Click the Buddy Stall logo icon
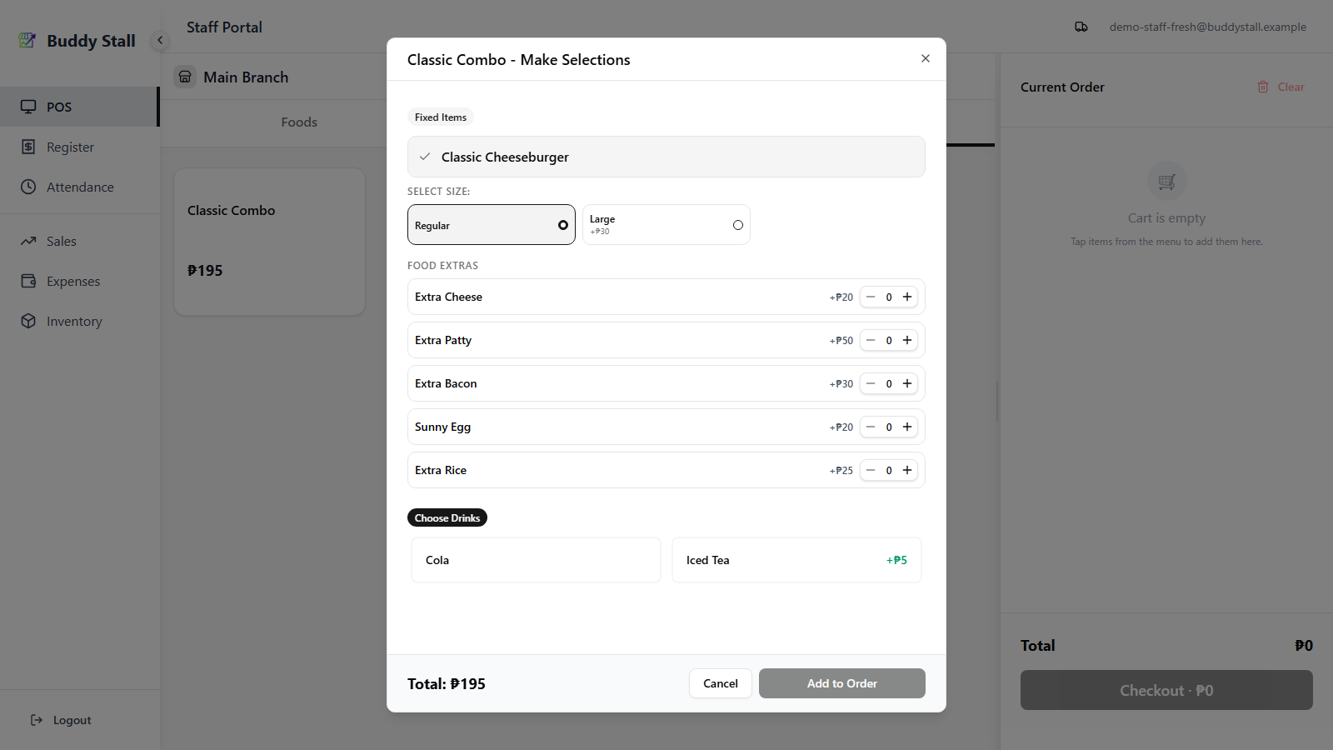The image size is (1333, 750). [x=27, y=40]
